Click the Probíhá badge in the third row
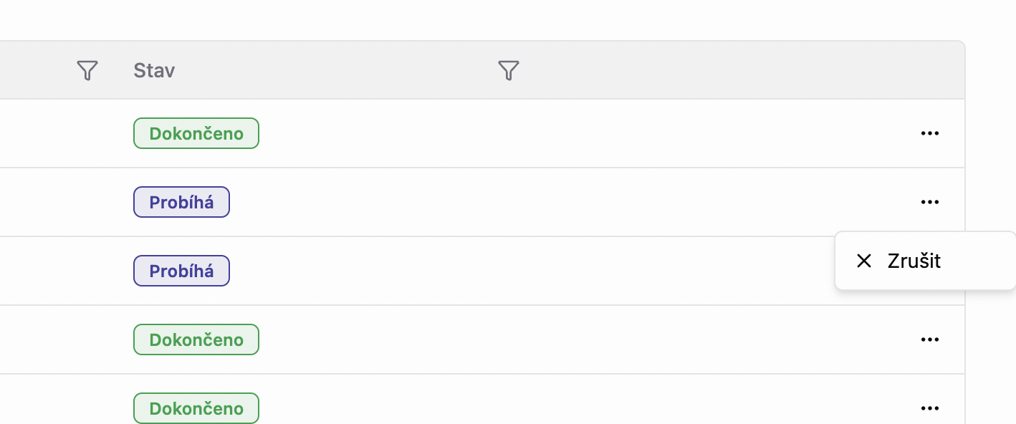The image size is (1016, 424). [x=181, y=271]
